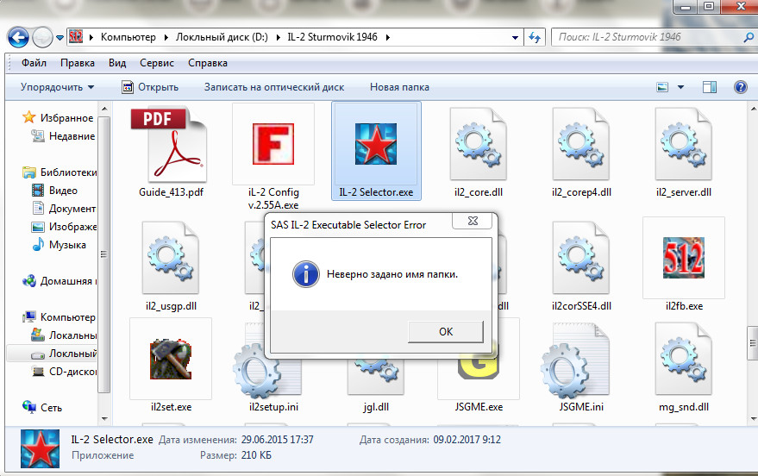Expand breadcrumb arrow after Локльный диск (D:)
This screenshot has width=758, height=476.
click(279, 37)
